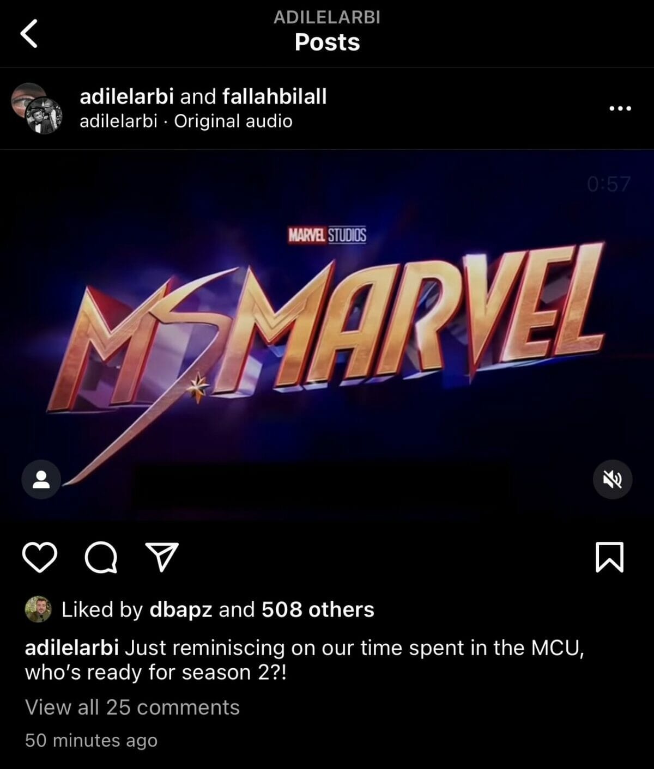Share the post via paper plane icon
The image size is (654, 769).
coord(162,557)
